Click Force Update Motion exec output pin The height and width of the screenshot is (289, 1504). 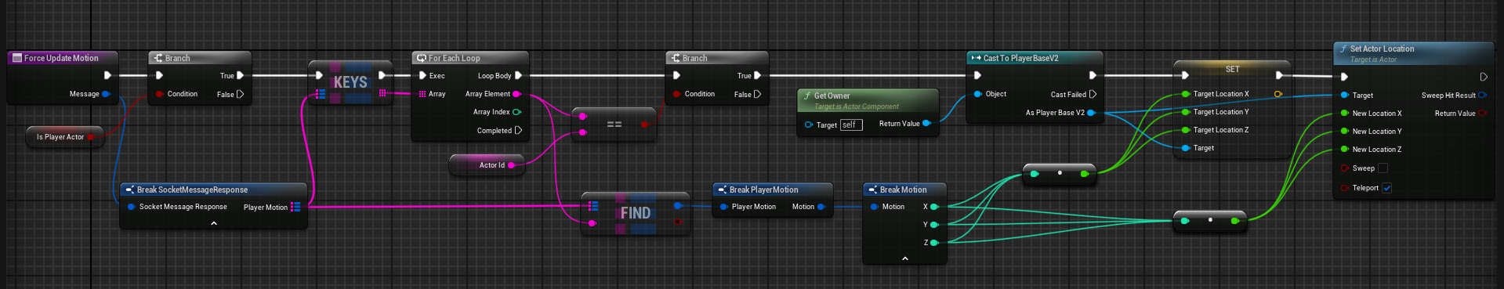click(107, 76)
